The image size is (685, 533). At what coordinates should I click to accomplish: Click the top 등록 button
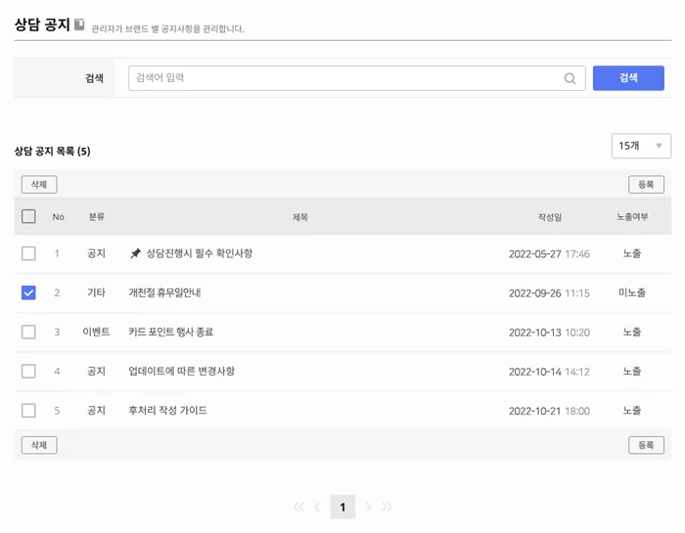(x=646, y=185)
